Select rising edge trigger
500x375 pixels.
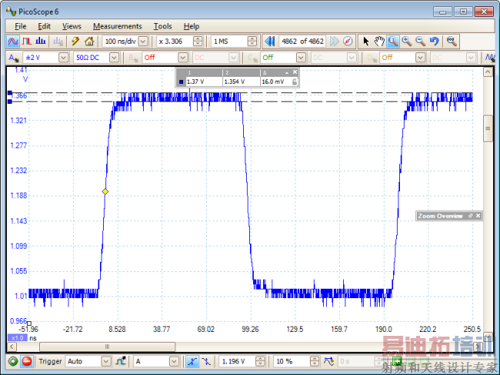point(192,361)
